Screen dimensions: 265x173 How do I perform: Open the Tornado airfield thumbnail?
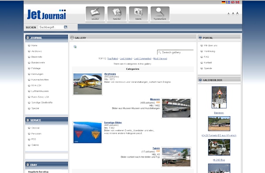219,124
